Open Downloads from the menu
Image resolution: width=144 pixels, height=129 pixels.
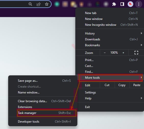tap(110, 39)
